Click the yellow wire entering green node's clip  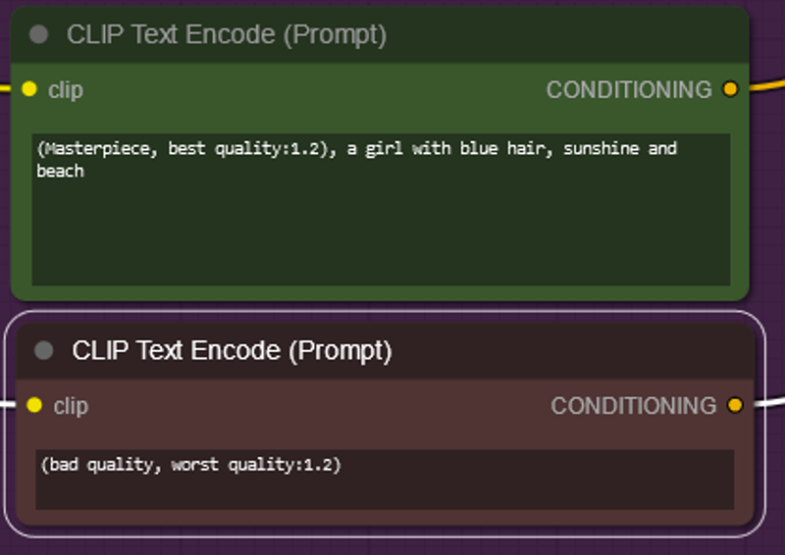pos(5,88)
